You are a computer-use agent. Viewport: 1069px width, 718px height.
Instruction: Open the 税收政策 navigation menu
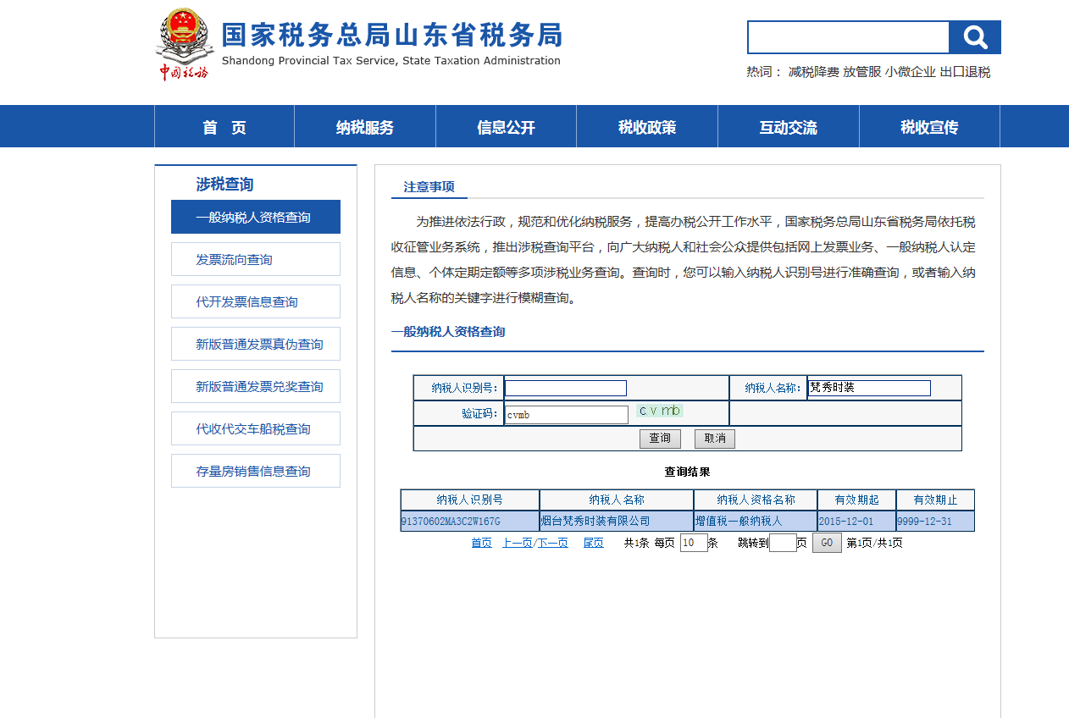[647, 127]
